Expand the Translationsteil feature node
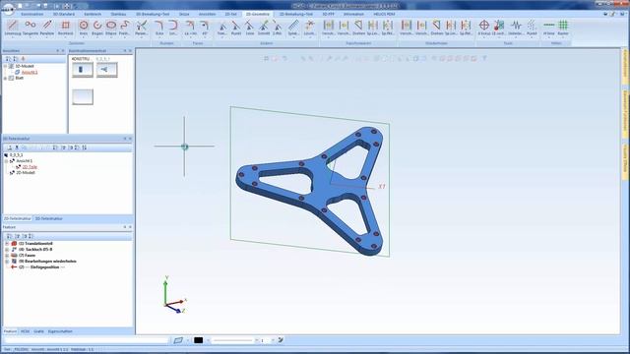This screenshot has width=630, height=354. (7, 244)
